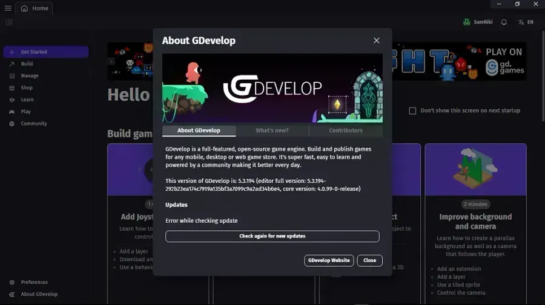
Task: Open the hamburger main menu icon
Action: [8, 8]
